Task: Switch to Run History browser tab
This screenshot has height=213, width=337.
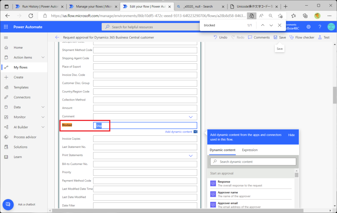Action: (x=40, y=7)
